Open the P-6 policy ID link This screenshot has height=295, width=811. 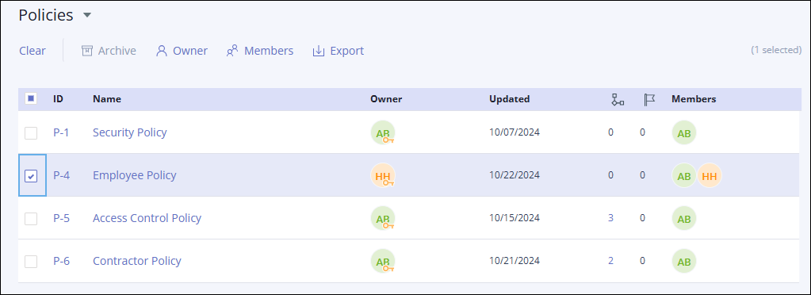pyautogui.click(x=62, y=261)
